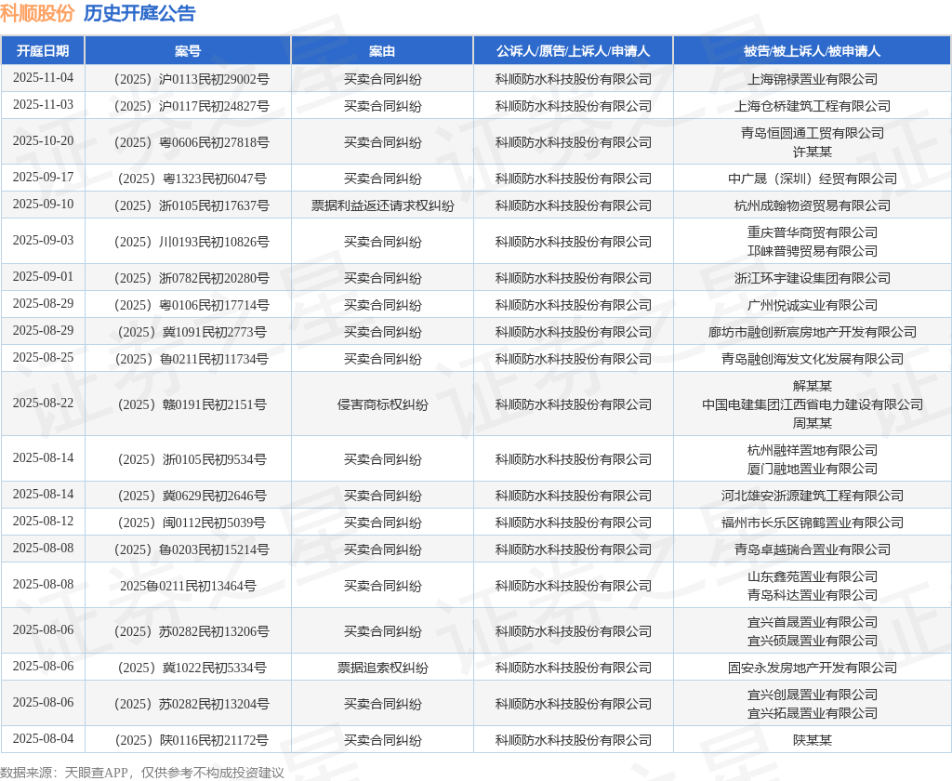The image size is (952, 781).
Task: Select date cell 2025-08-04
Action: pos(43,739)
